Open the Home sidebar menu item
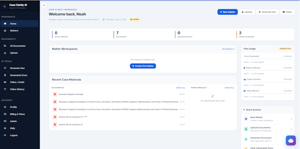The image size is (300, 149). pos(19,24)
